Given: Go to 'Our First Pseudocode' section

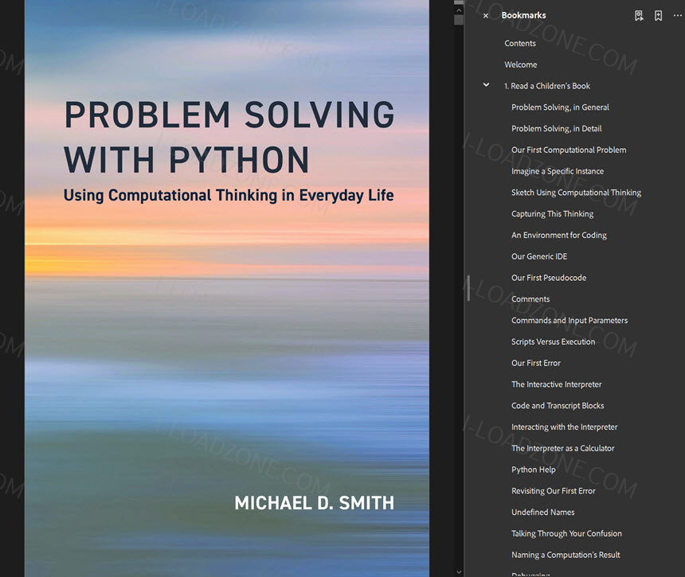Looking at the screenshot, I should point(549,278).
